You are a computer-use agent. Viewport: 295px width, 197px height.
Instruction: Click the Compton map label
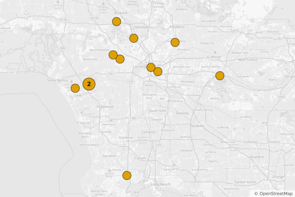pyautogui.click(x=149, y=132)
